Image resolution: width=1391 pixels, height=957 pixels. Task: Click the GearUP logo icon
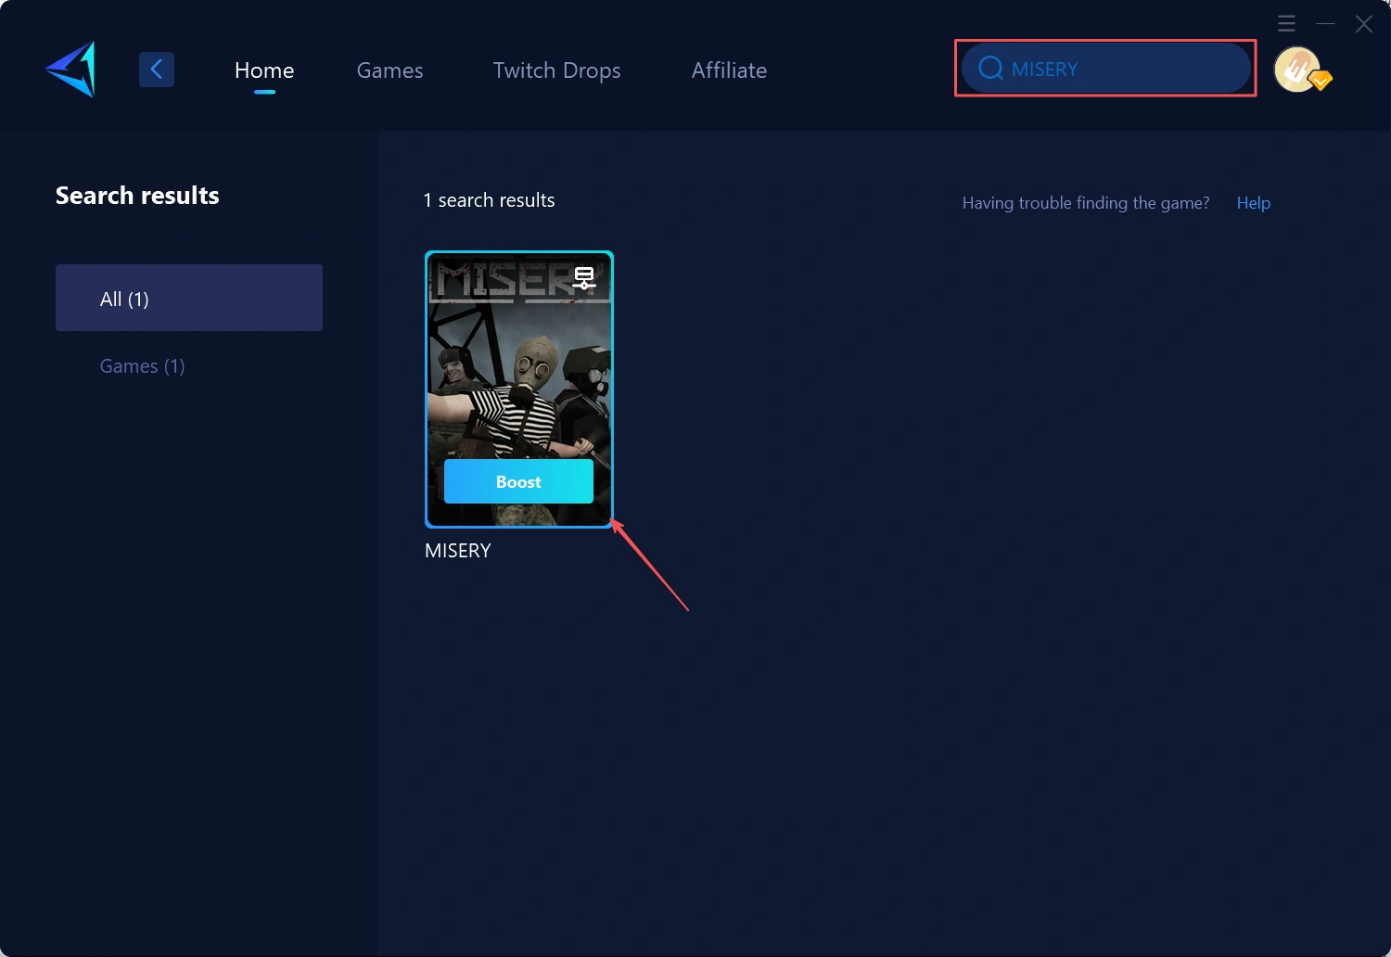tap(71, 70)
